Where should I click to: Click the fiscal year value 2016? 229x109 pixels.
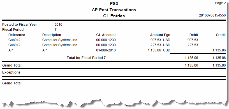58,25
